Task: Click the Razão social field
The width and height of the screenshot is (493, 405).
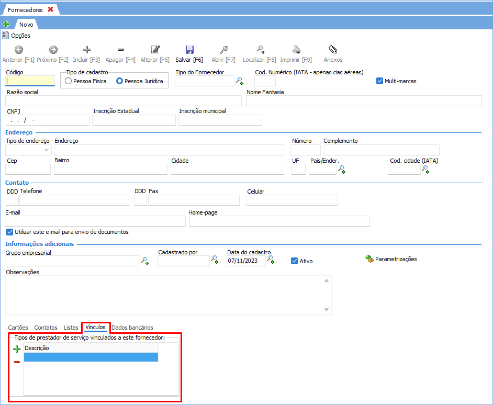Action: pyautogui.click(x=124, y=101)
